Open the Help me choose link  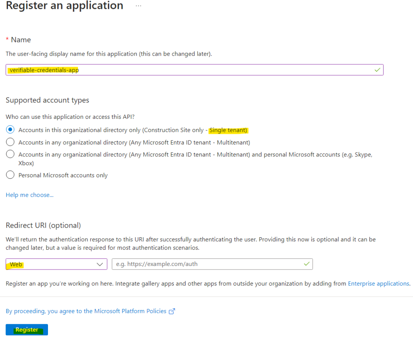click(x=29, y=195)
